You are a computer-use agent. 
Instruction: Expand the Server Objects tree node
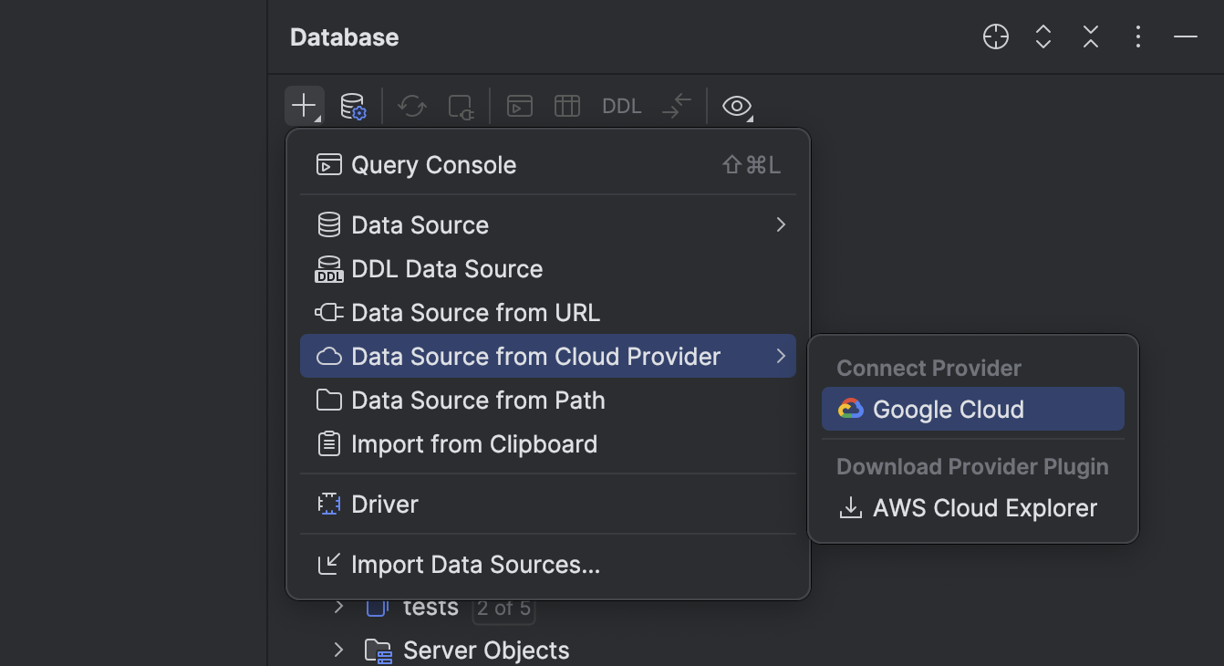[x=338, y=650]
